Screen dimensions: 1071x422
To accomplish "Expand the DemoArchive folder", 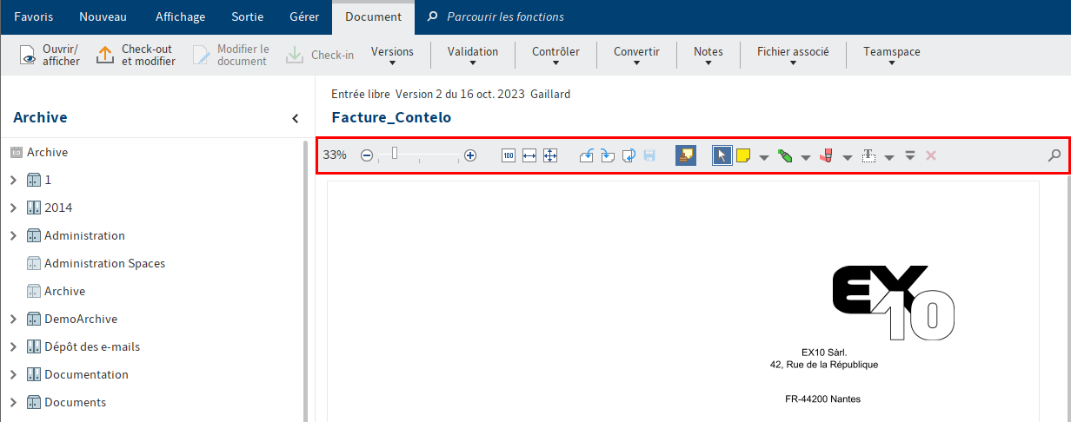I will pos(13,319).
